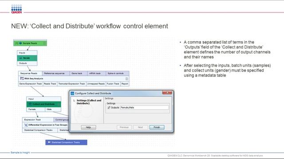
Task: Click the Expression Track input channel
Action: pyautogui.click(x=38, y=120)
